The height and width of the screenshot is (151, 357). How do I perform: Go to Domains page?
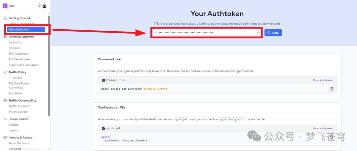tap(14, 48)
